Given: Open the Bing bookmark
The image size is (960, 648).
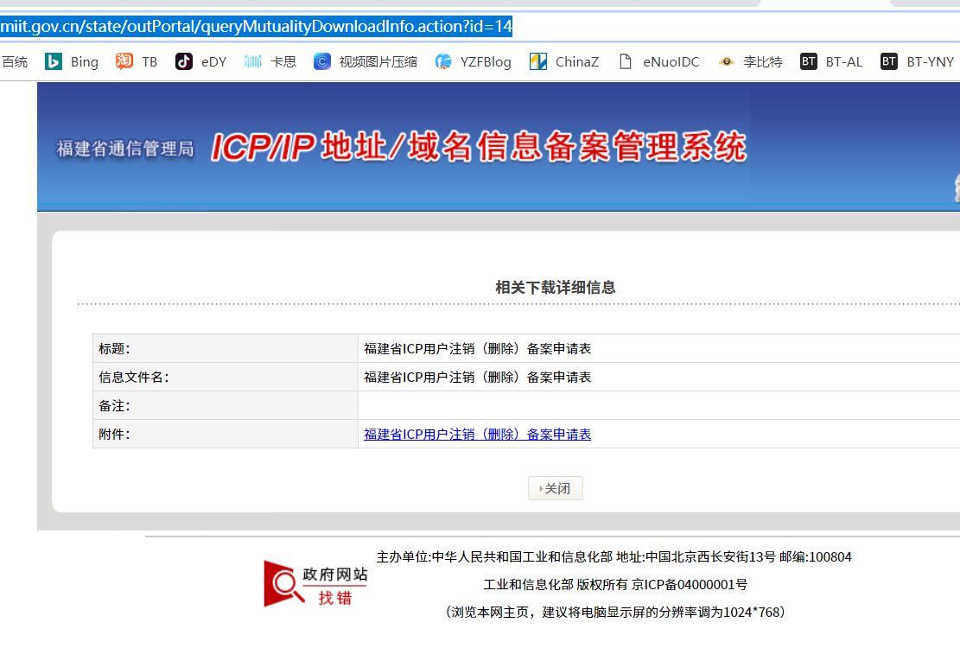Looking at the screenshot, I should pos(73,61).
